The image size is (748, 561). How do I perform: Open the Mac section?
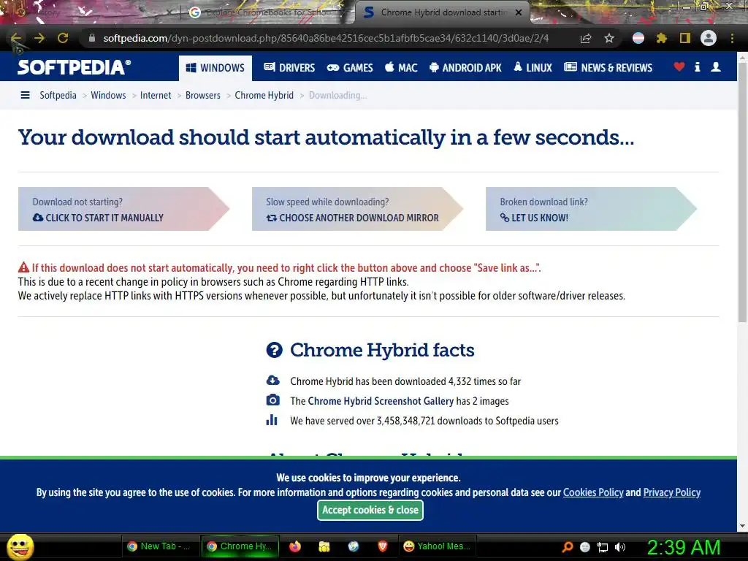click(x=401, y=68)
